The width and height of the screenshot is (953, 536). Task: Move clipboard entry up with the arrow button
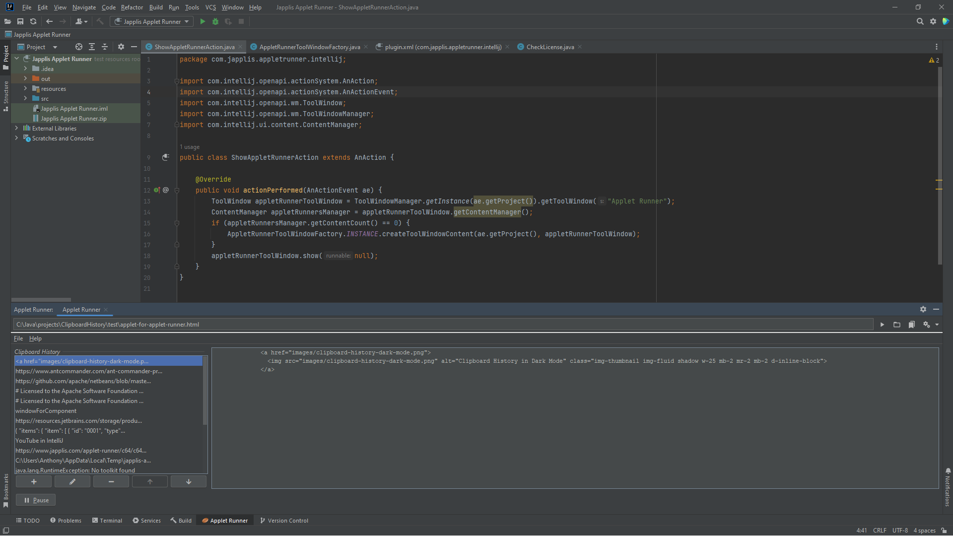[x=150, y=481]
